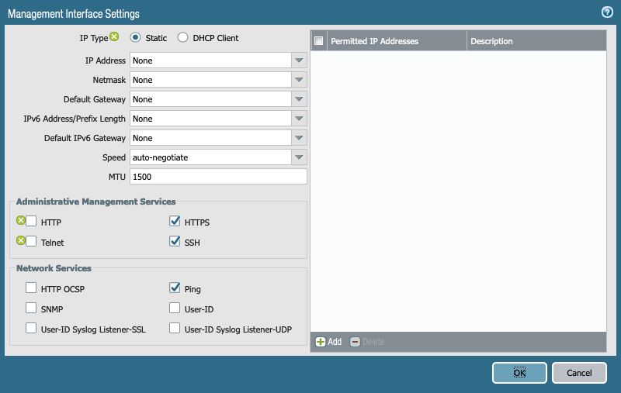Open the Default Gateway dropdown
Screen dimensions: 621x393
pos(299,99)
